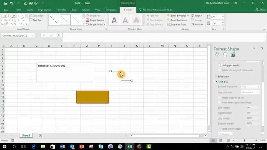267x150 pixels.
Task: Switch to the View tab
Action: 98,10
